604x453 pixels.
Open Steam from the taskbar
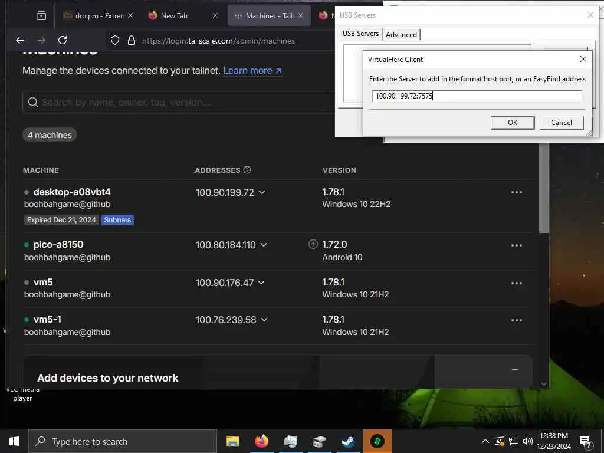click(348, 441)
